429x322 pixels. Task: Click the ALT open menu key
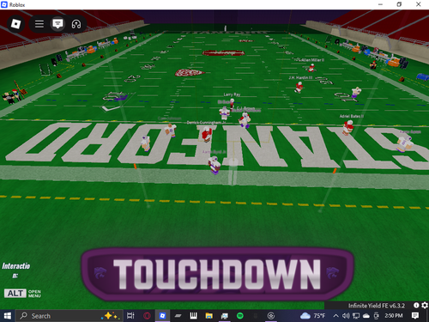(15, 294)
